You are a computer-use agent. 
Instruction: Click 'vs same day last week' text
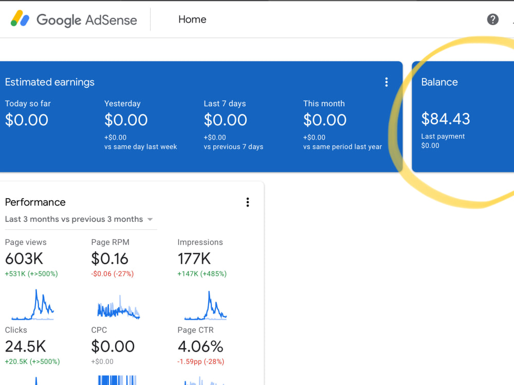coord(141,147)
